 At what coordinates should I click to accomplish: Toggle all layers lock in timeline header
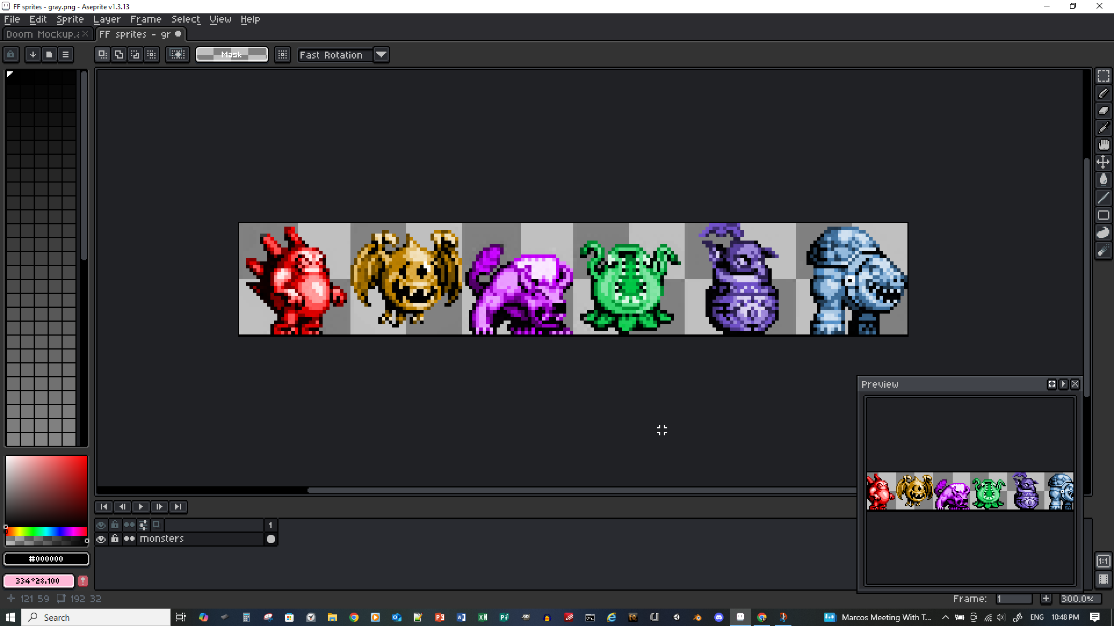115,525
